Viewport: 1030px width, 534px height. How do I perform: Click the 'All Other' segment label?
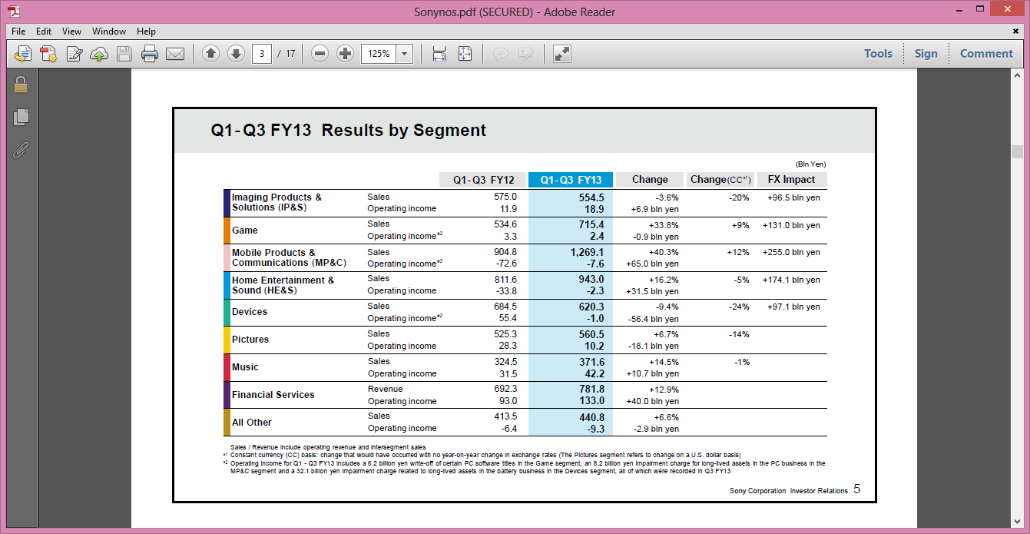point(252,423)
